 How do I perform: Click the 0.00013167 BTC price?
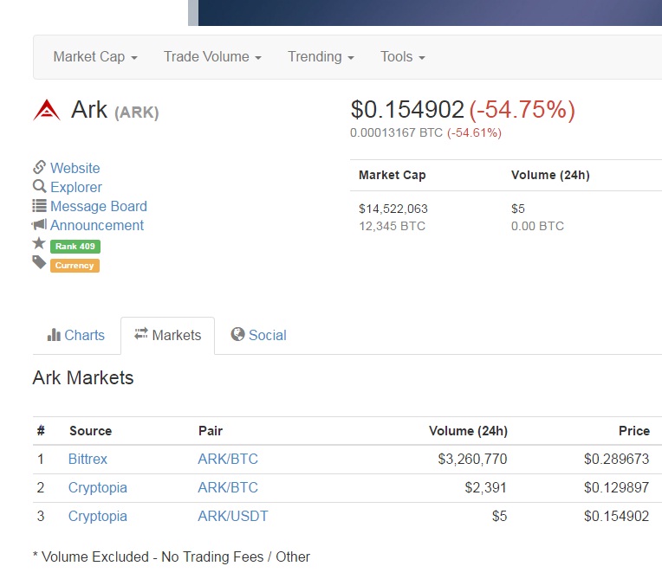click(x=396, y=132)
